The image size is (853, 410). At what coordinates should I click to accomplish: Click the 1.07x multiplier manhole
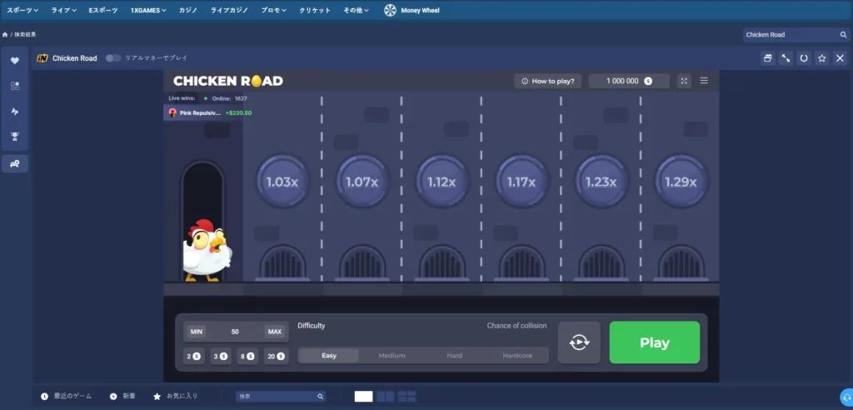(x=362, y=182)
